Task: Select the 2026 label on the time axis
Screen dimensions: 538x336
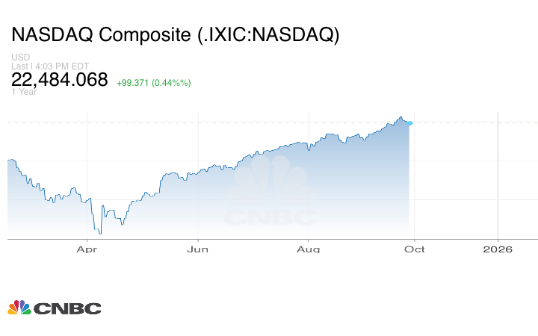Action: coord(498,249)
